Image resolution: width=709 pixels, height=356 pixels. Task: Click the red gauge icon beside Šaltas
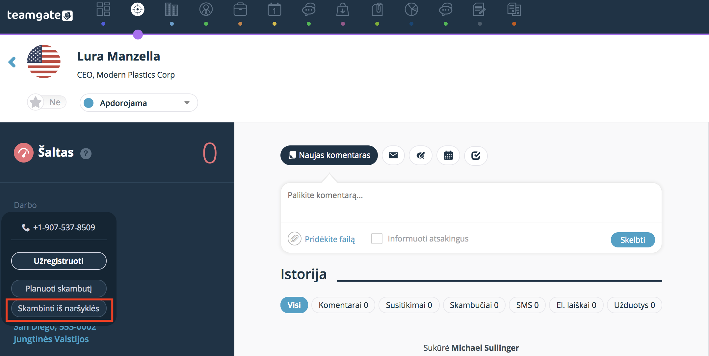click(24, 153)
